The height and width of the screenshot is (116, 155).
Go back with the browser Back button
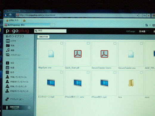click(x=6, y=15)
